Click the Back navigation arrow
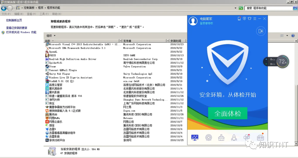The height and width of the screenshot is (158, 298). (x=4, y=8)
